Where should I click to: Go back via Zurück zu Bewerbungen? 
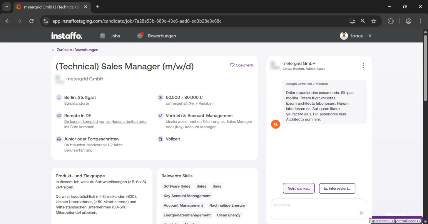[x=75, y=50]
